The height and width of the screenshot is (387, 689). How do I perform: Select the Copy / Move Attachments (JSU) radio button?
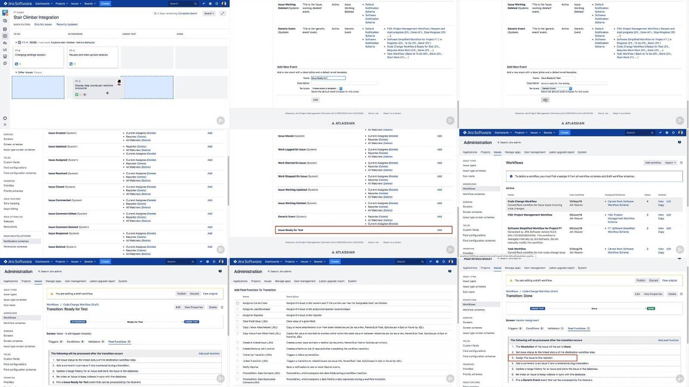[x=237, y=327]
